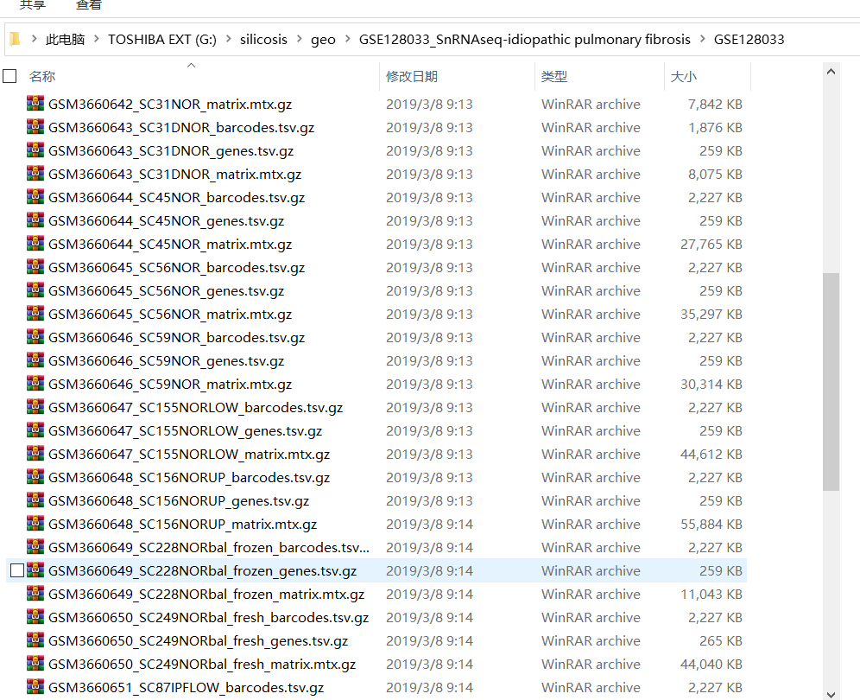
Task: Click the 1,876 KB size cell
Action: [715, 127]
